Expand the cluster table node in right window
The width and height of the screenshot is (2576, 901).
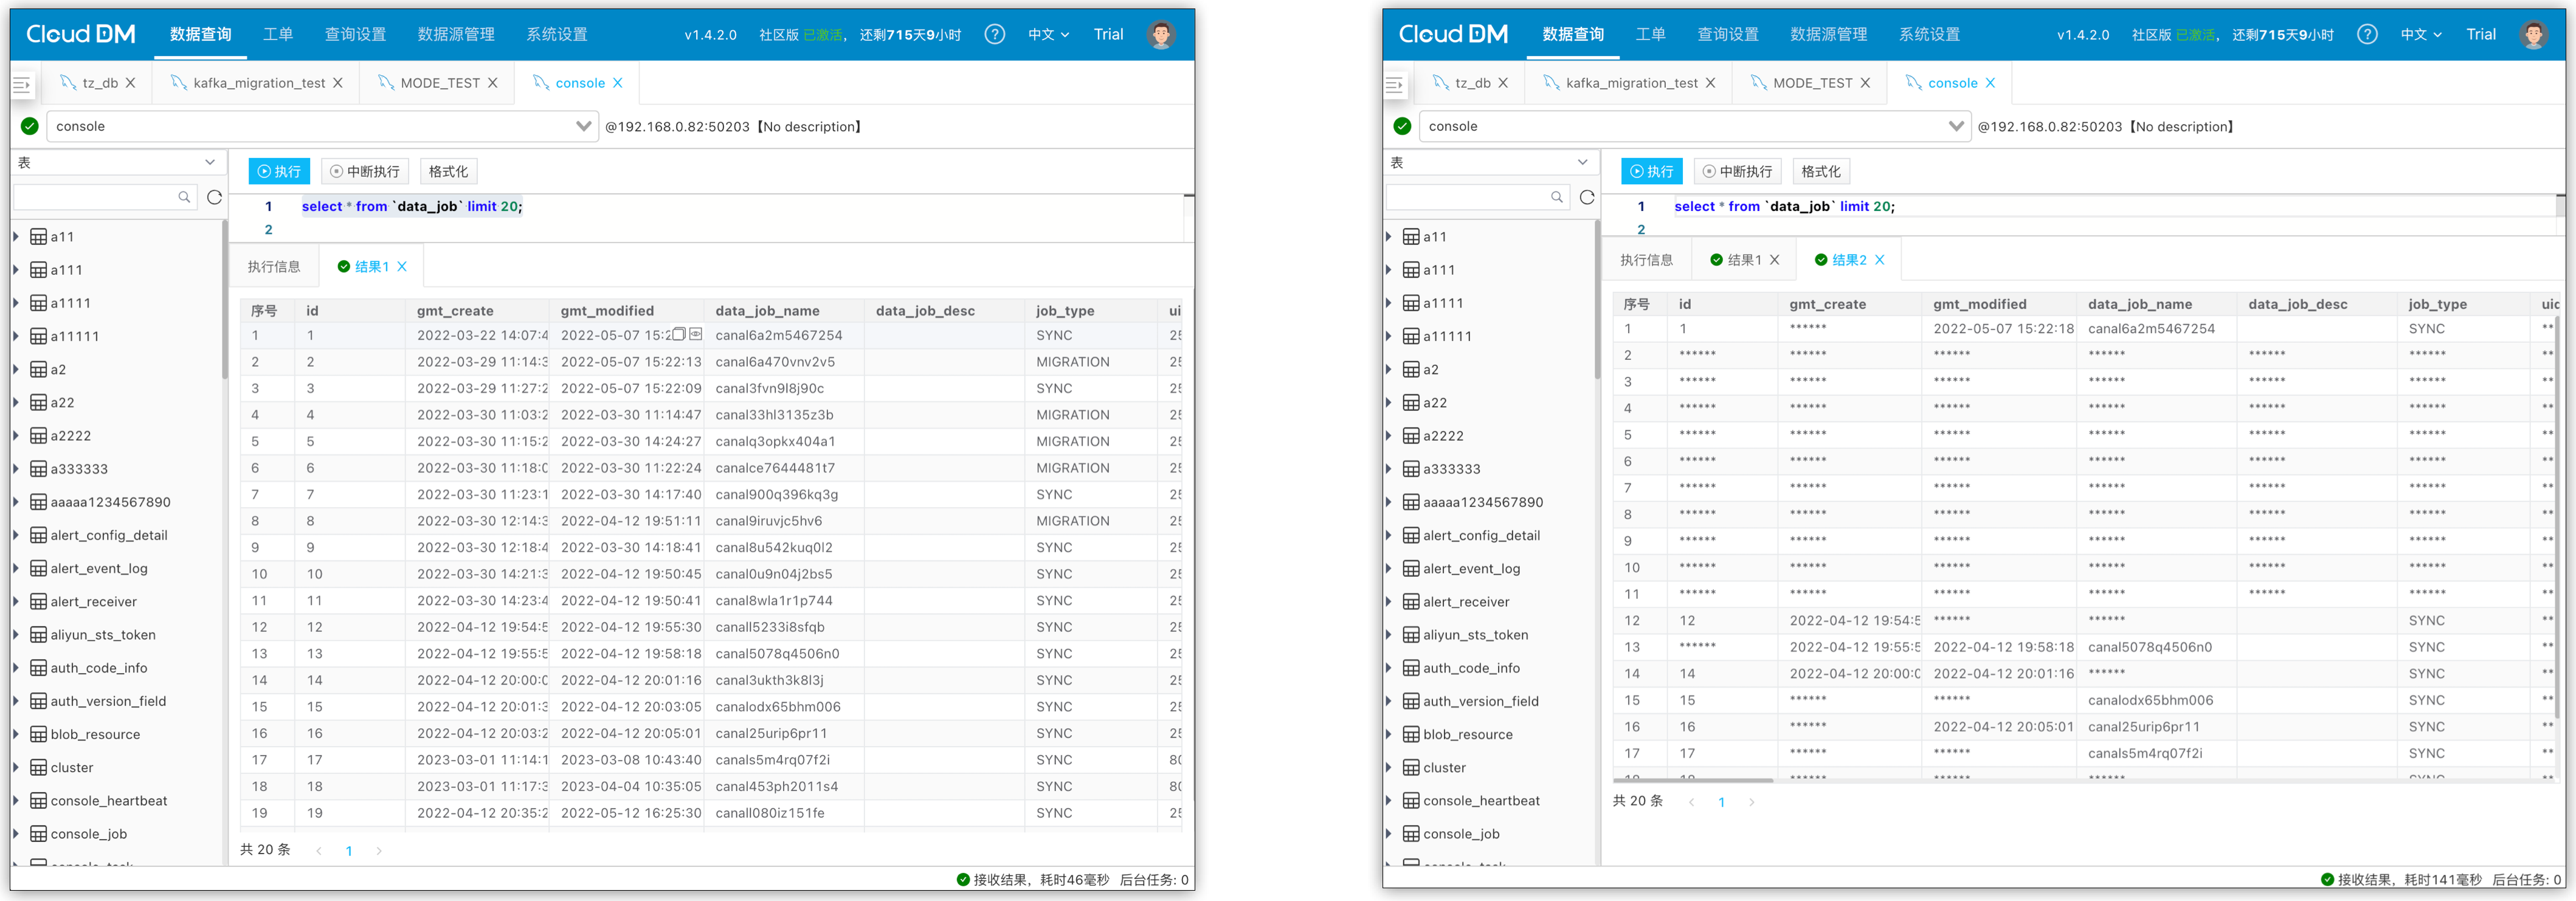tap(1389, 767)
